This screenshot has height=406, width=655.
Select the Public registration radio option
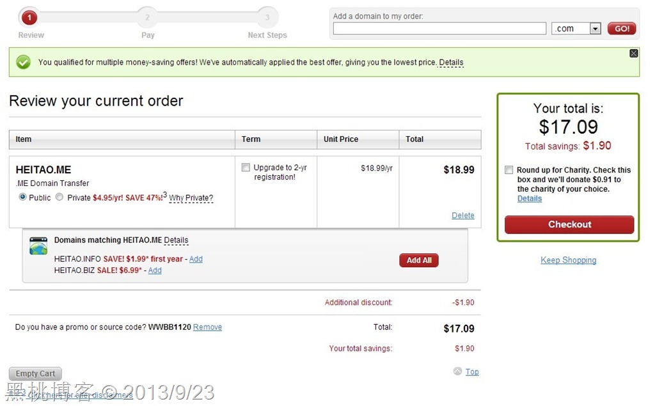pyautogui.click(x=23, y=197)
